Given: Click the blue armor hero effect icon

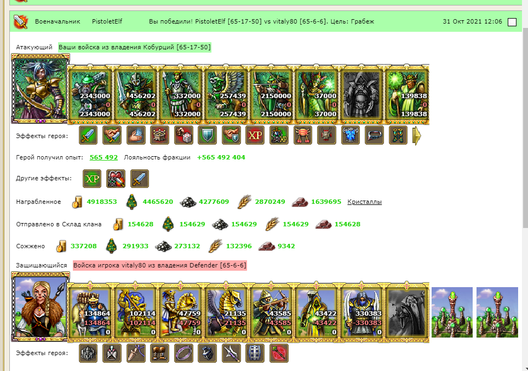Looking at the screenshot, I should (350, 135).
